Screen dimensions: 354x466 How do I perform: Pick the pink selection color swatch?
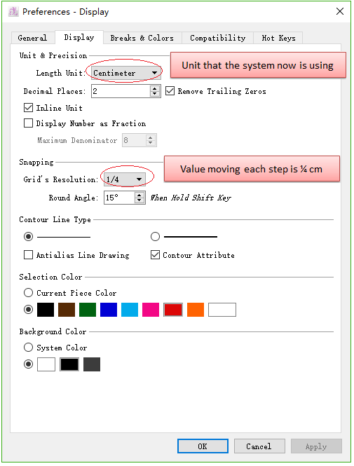tap(151, 310)
